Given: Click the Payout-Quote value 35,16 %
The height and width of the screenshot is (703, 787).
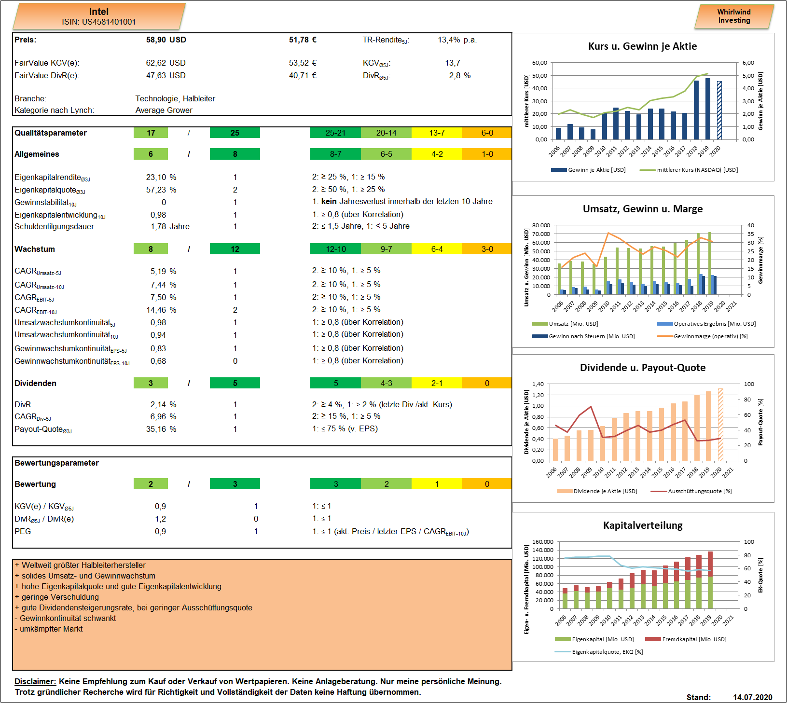Looking at the screenshot, I should point(161,429).
